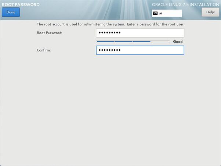This screenshot has height=166, width=221.
Task: Click the ORACLE LINUX 7.5 INSTALLATION title
Action: click(x=185, y=4)
